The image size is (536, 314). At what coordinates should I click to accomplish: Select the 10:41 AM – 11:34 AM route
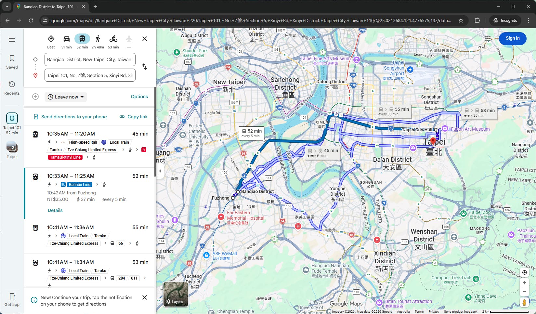pos(89,271)
